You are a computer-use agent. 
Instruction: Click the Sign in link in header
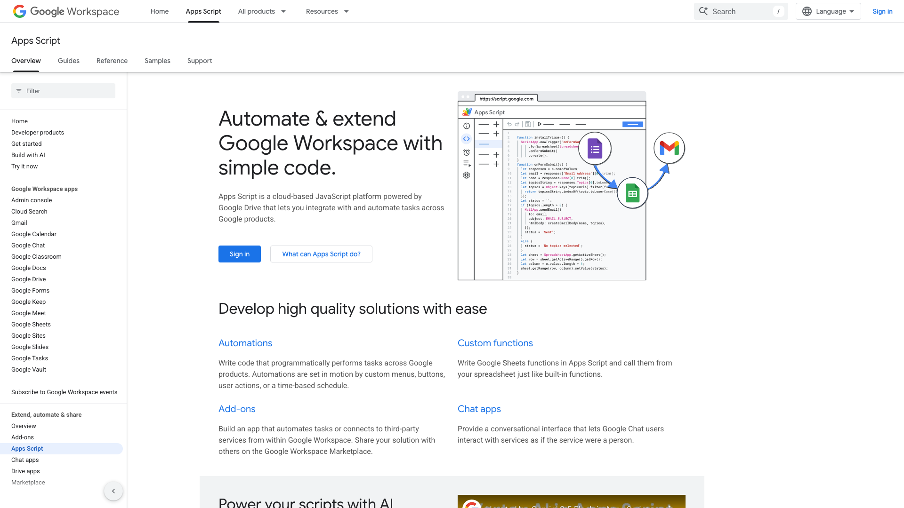[x=882, y=11]
